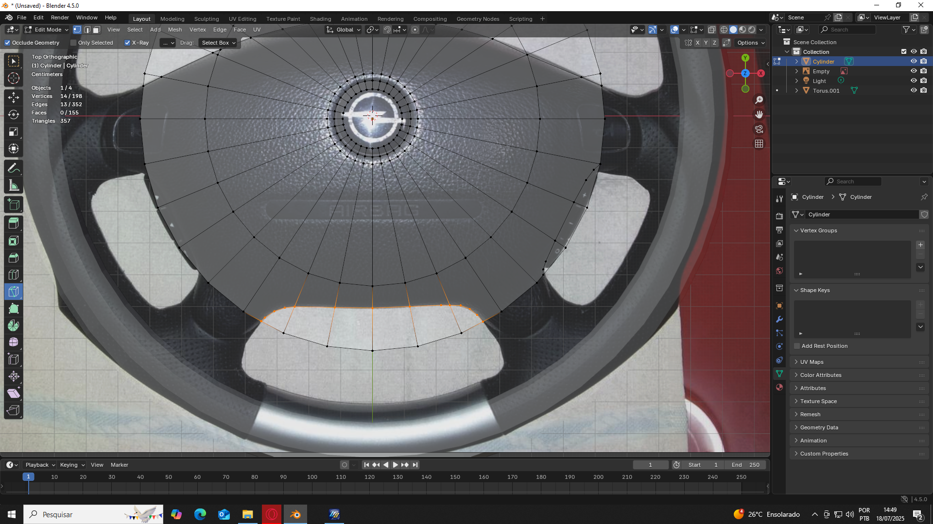Screen dimensions: 933x524
Task: Open the Edit Mode dropdown
Action: pyautogui.click(x=47, y=30)
